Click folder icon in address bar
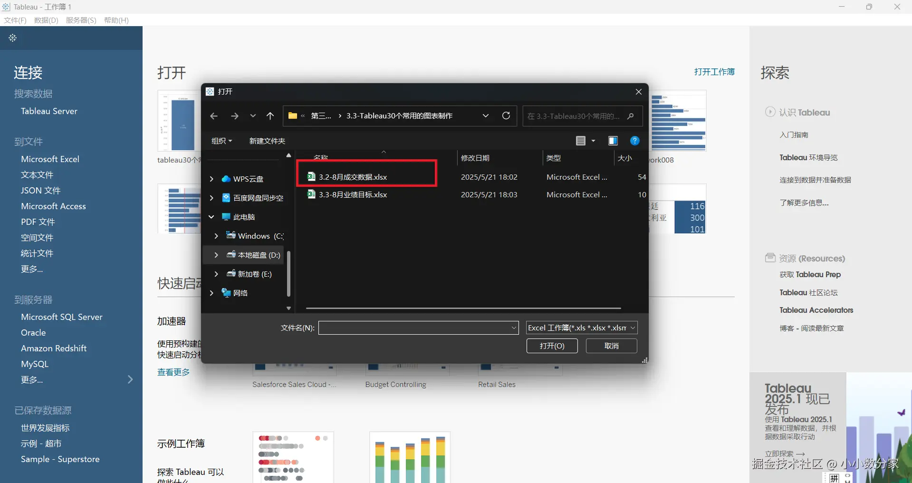The height and width of the screenshot is (483, 912). [293, 116]
